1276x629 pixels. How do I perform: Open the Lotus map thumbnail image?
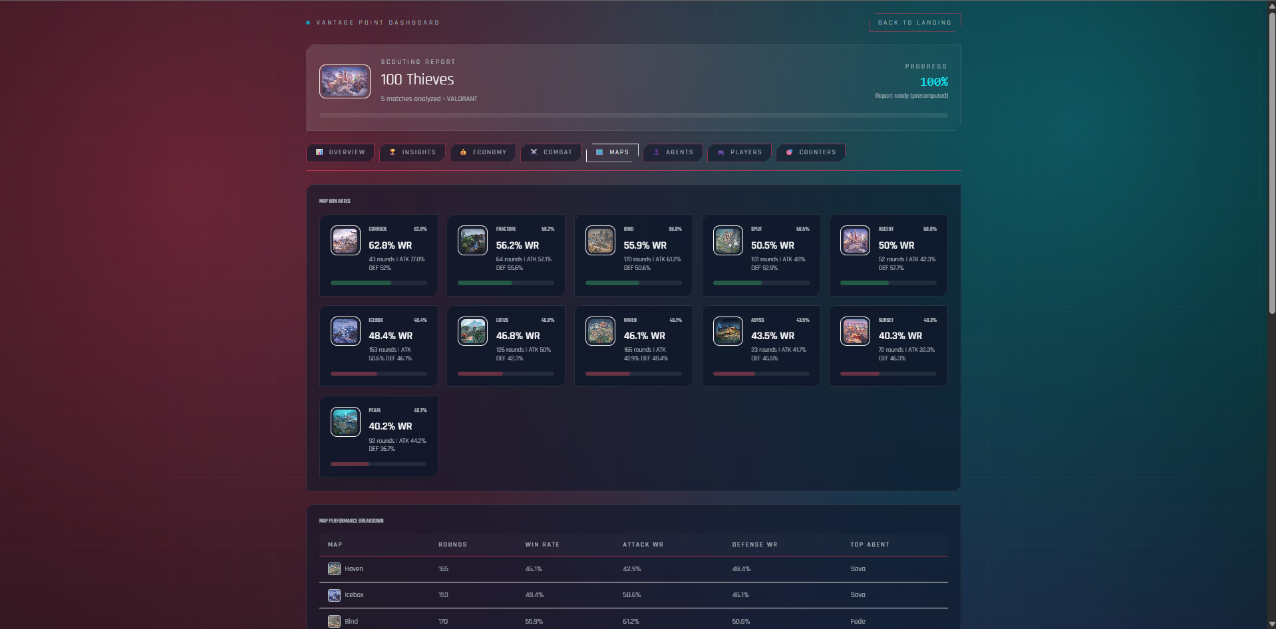click(472, 331)
